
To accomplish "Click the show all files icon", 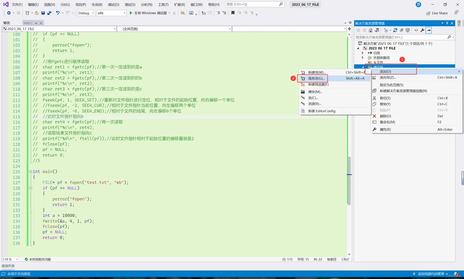I will (x=408, y=30).
